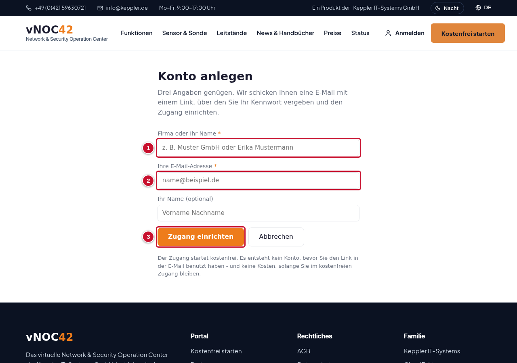517x363 pixels.
Task: Click the vNOC42 logo in footer
Action: (49, 337)
